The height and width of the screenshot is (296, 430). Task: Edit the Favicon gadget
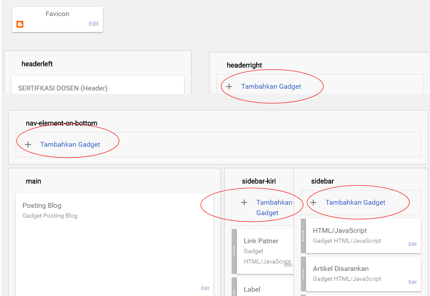click(94, 24)
